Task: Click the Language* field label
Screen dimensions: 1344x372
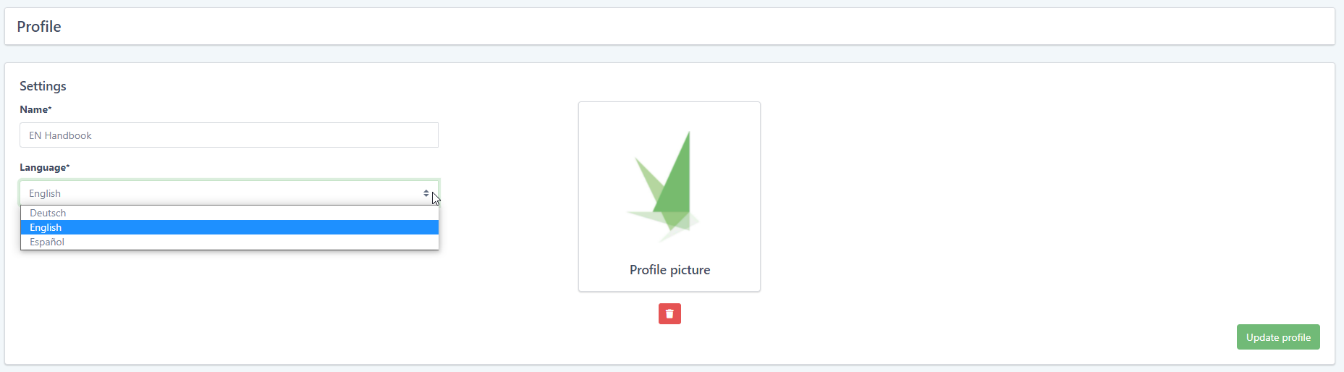Action: click(x=45, y=167)
